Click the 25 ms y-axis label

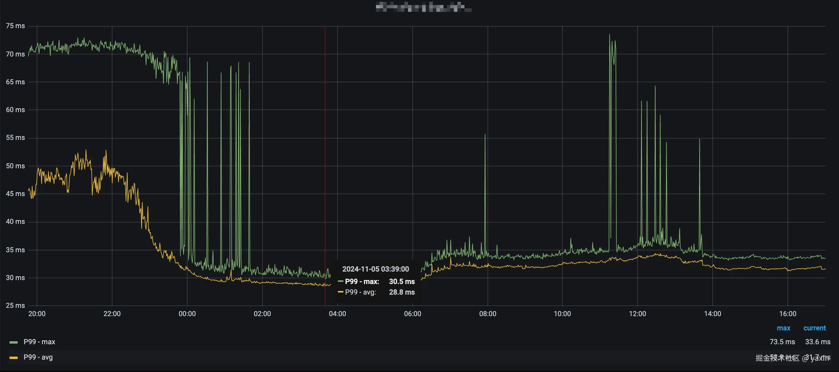15,305
